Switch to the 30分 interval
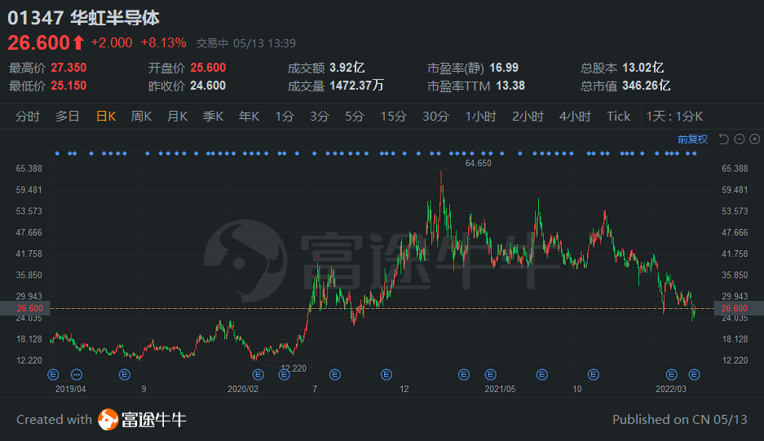This screenshot has width=764, height=441. [435, 117]
